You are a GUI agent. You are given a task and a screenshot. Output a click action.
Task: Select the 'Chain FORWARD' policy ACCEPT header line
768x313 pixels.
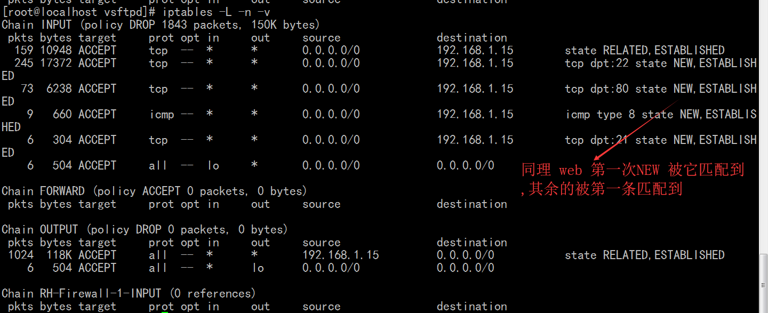click(x=154, y=191)
